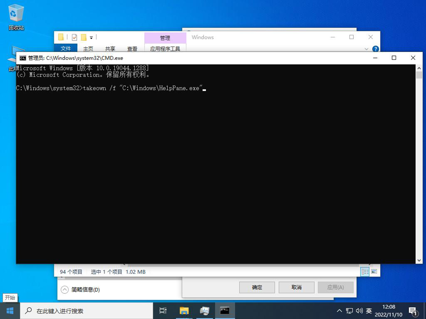Click the Properties checkmark icon in Explorer toolbar
Viewport: 426px width, 319px height.
pos(74,37)
